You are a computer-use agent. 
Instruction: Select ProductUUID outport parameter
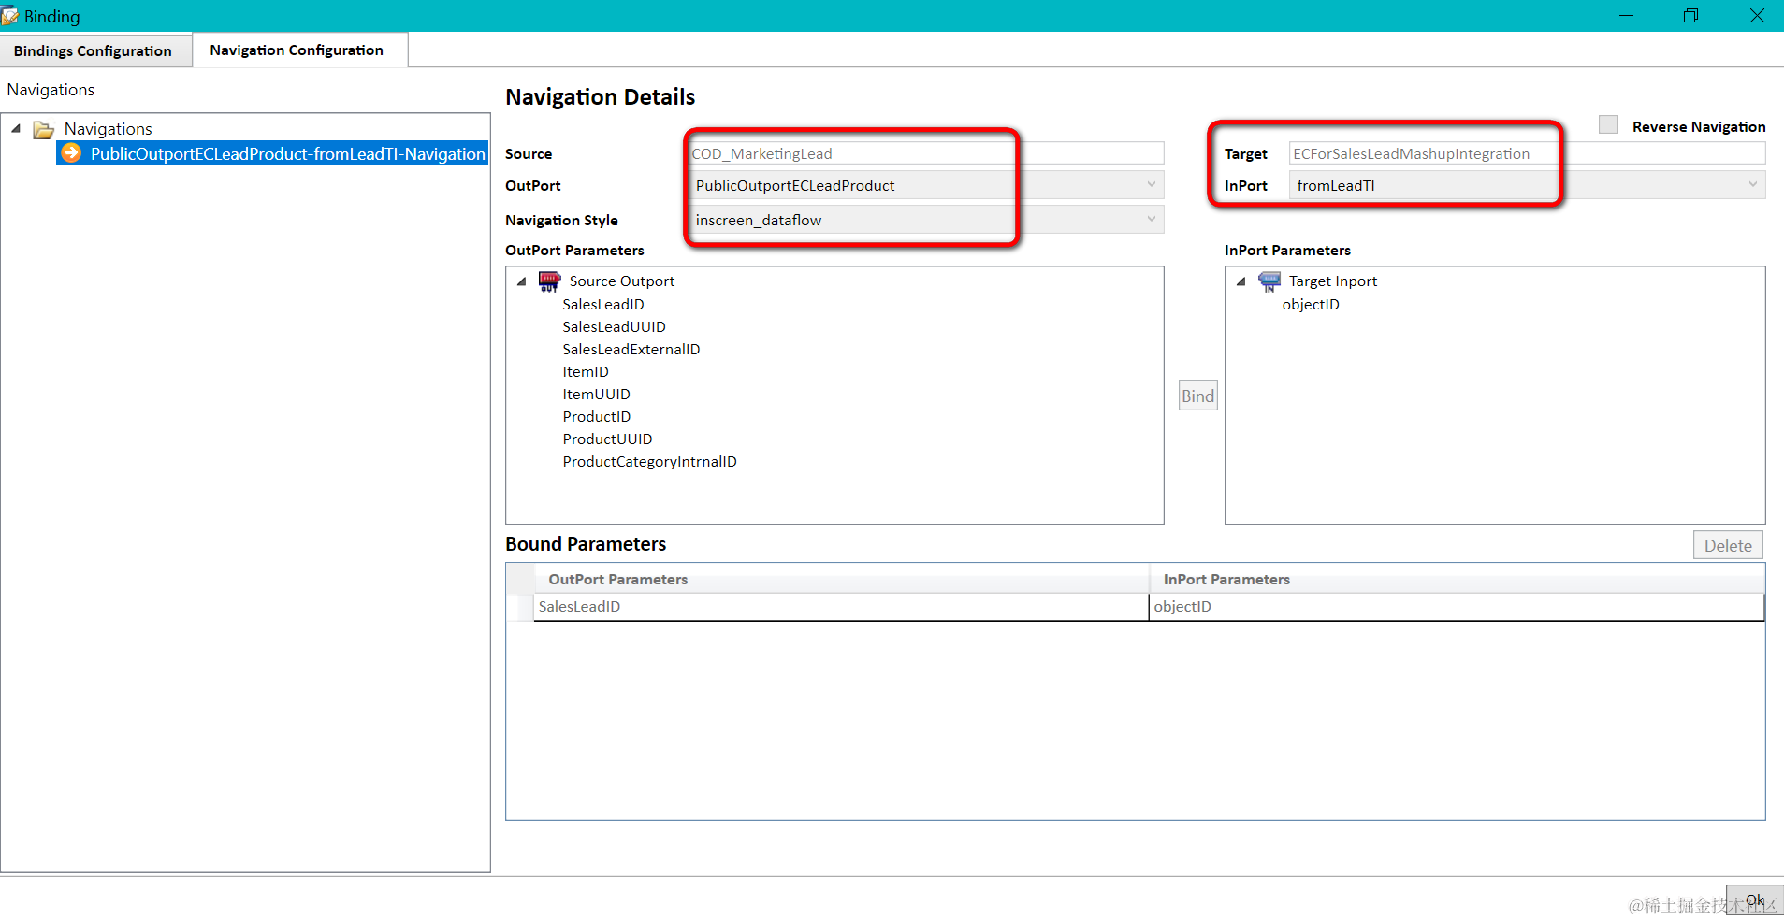pyautogui.click(x=607, y=439)
